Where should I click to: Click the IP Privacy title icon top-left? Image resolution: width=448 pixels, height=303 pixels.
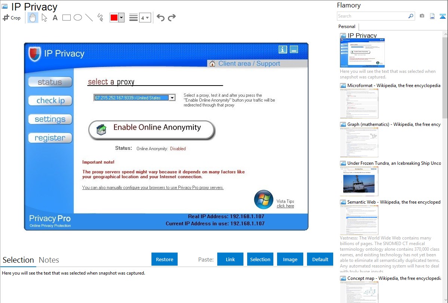click(5, 6)
